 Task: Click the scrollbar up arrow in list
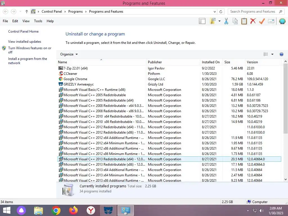pos(285,62)
